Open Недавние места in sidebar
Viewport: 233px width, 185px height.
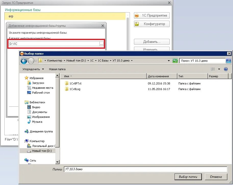[40, 88]
